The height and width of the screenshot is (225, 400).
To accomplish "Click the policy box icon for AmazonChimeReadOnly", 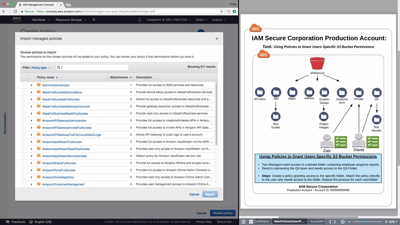I will [39, 177].
